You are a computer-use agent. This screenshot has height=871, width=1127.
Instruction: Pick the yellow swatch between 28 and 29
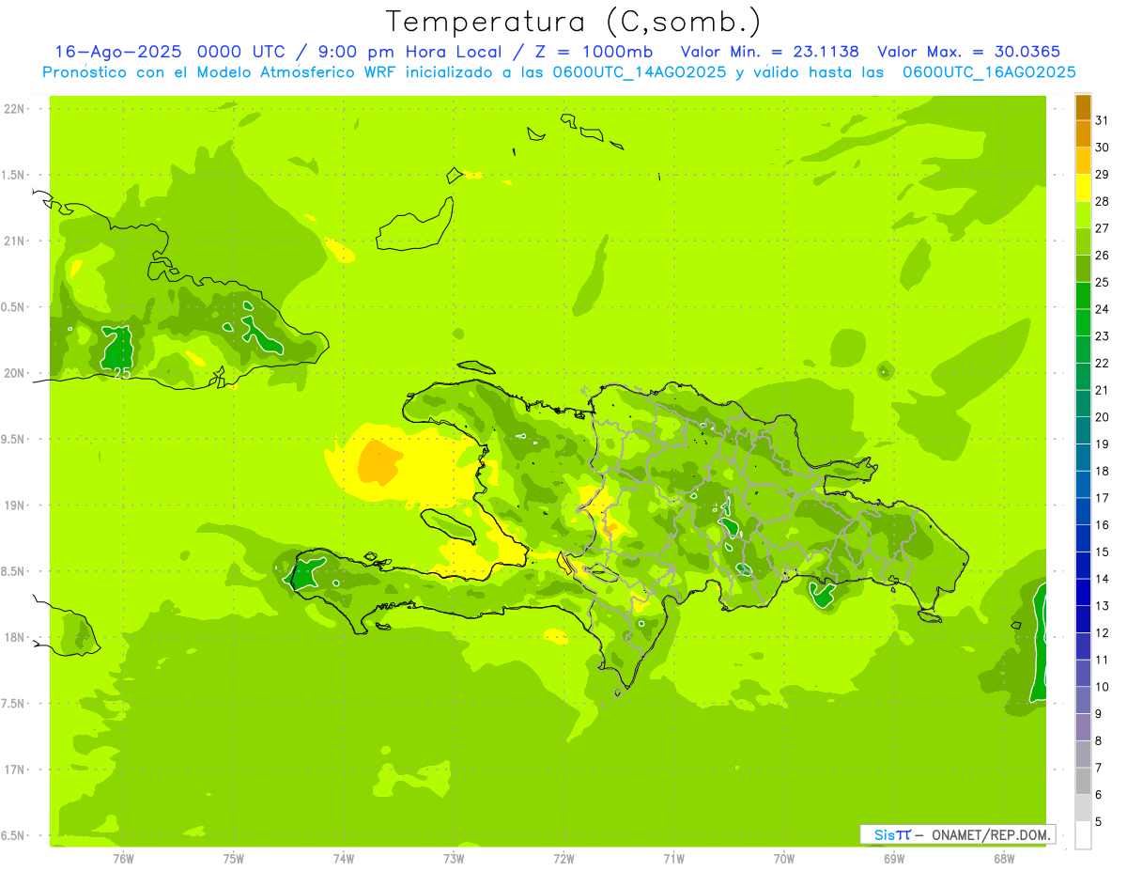point(1083,188)
